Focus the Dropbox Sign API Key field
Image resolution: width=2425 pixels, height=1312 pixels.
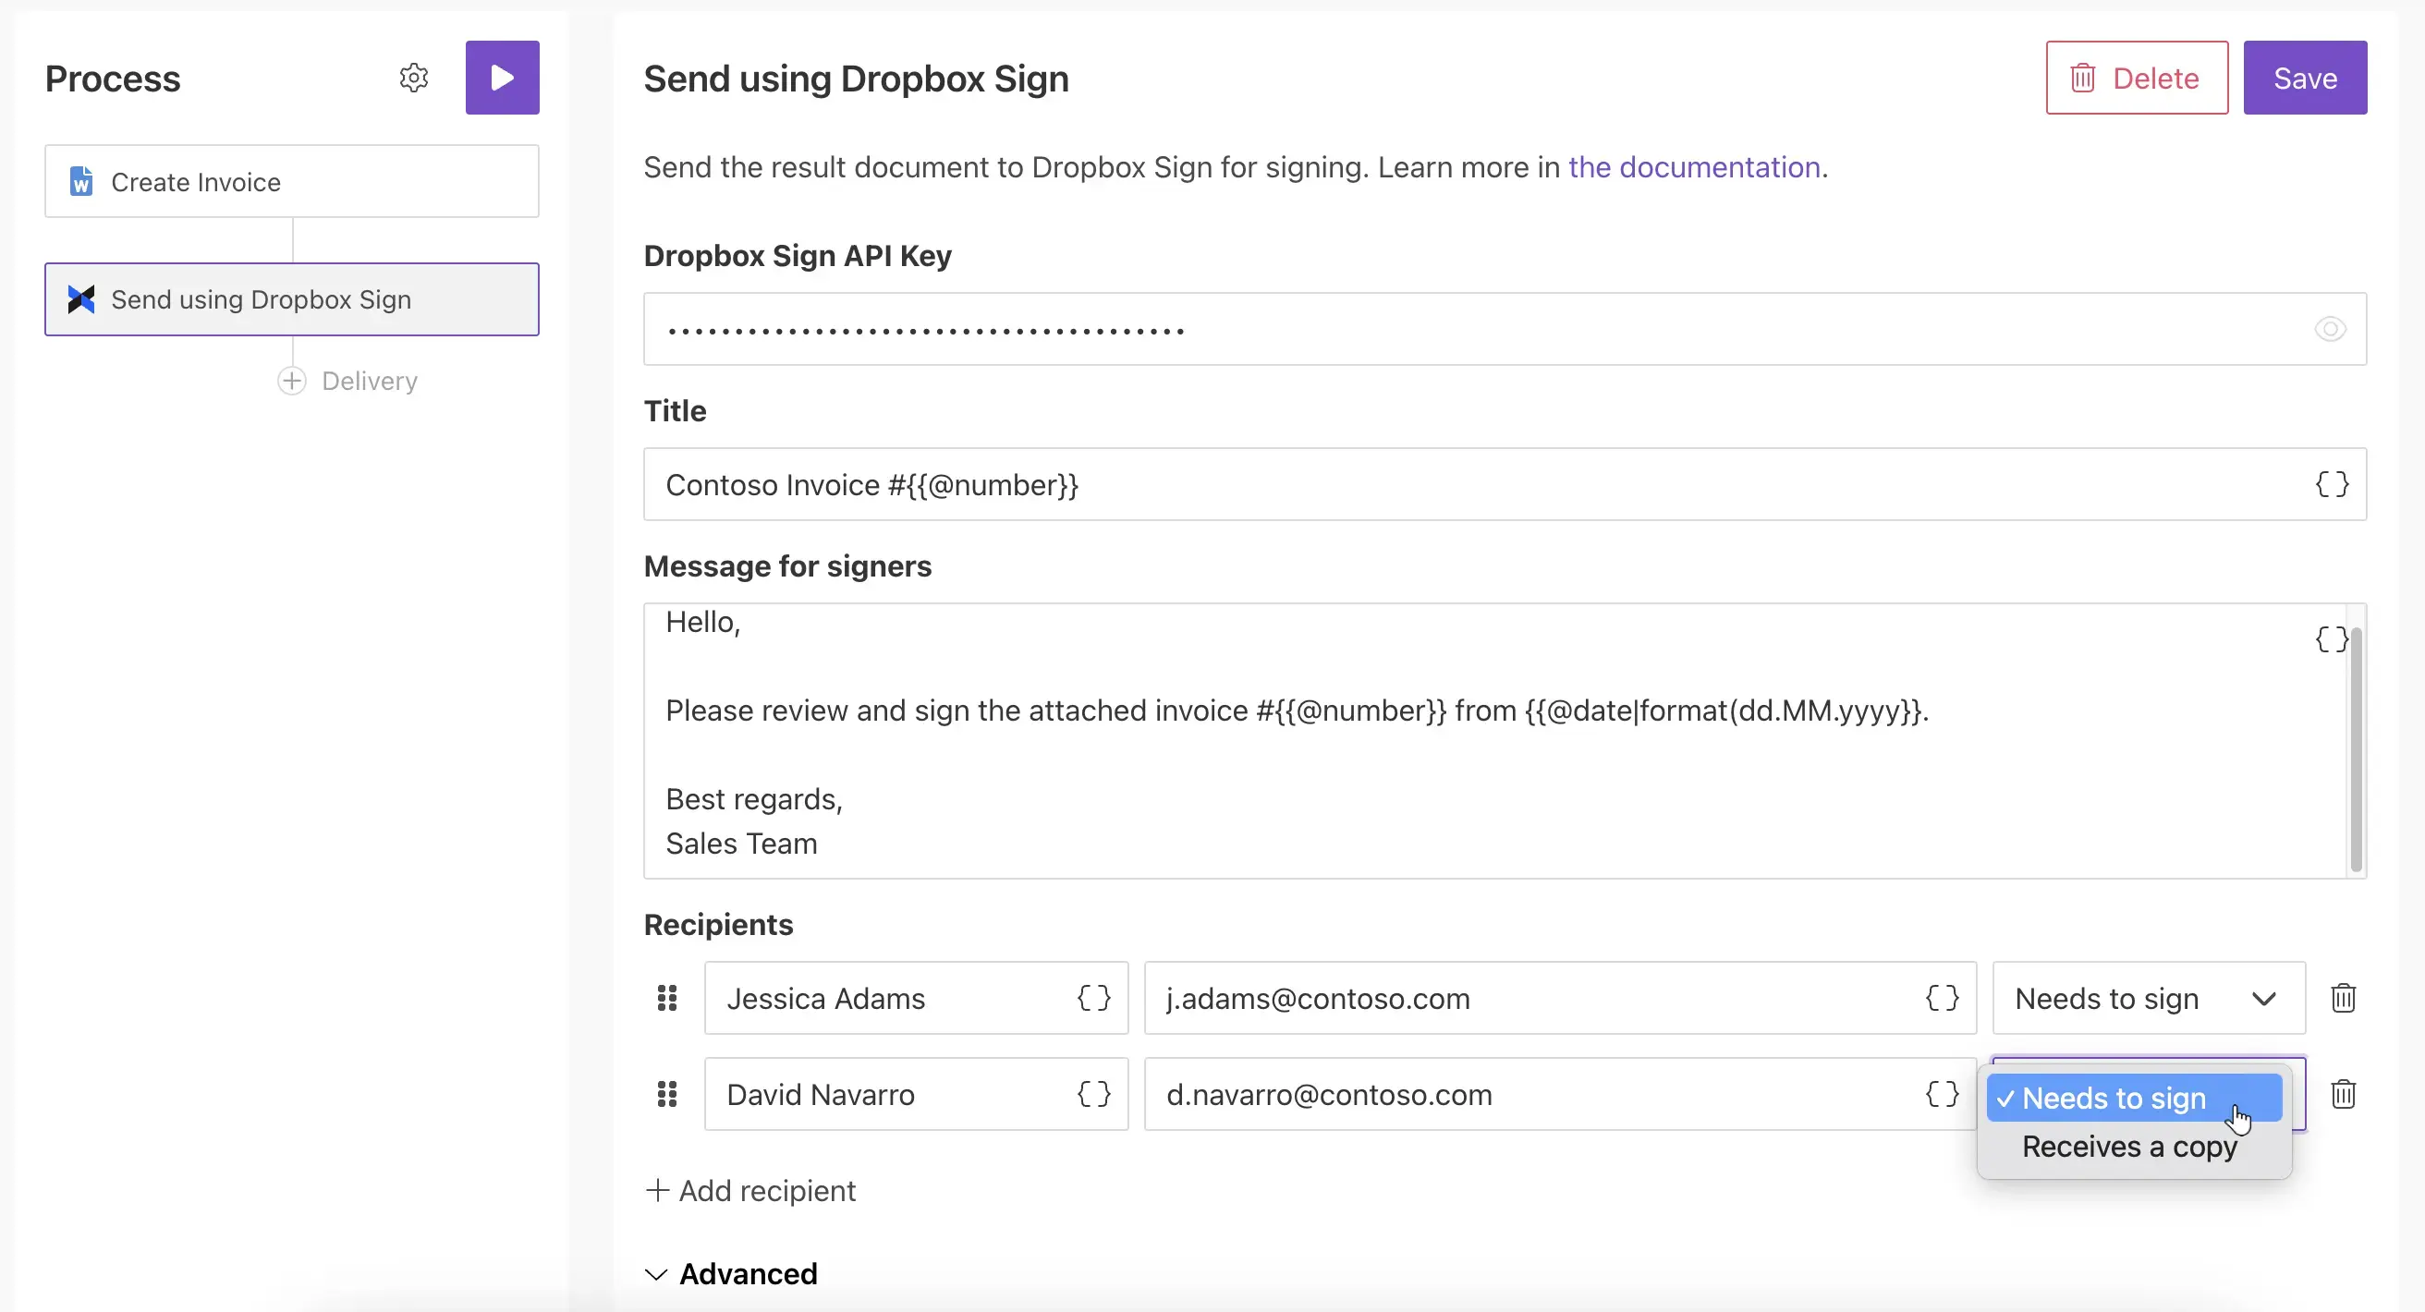coord(1505,329)
